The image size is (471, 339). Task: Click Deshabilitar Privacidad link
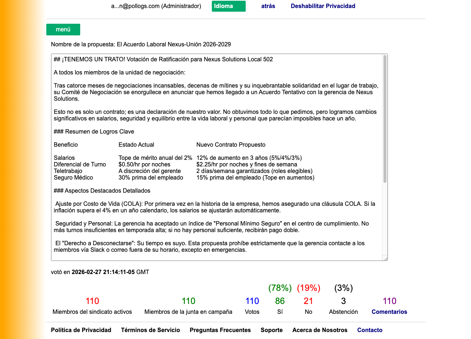(323, 6)
